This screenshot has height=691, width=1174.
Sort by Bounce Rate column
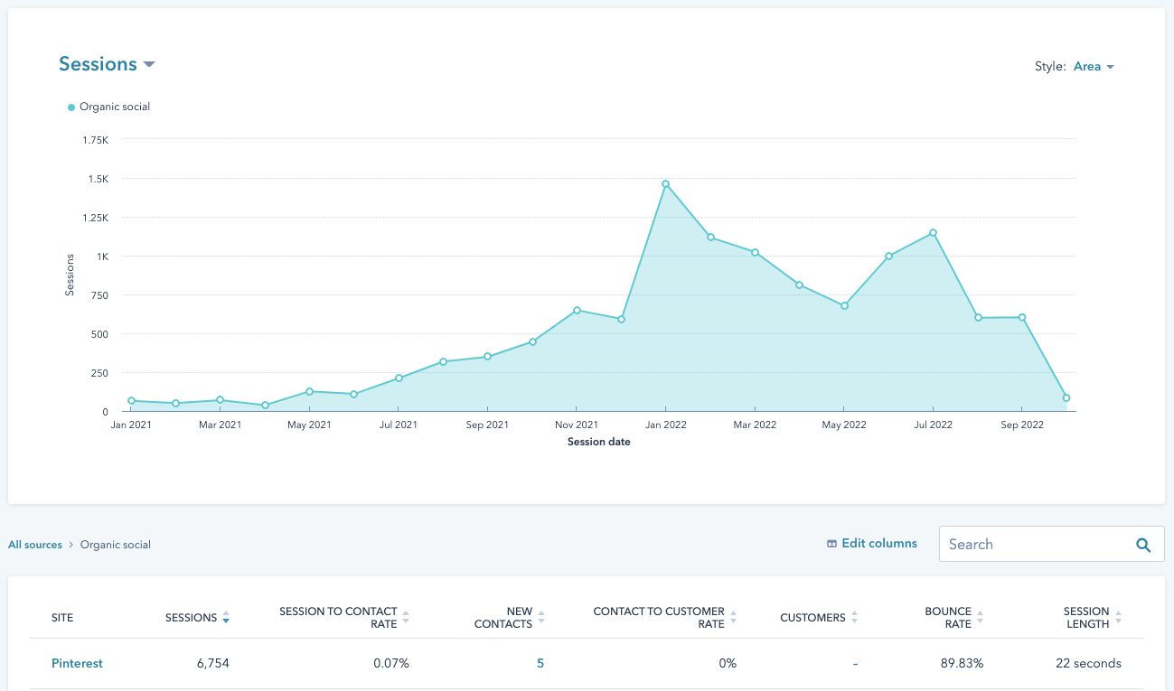953,618
